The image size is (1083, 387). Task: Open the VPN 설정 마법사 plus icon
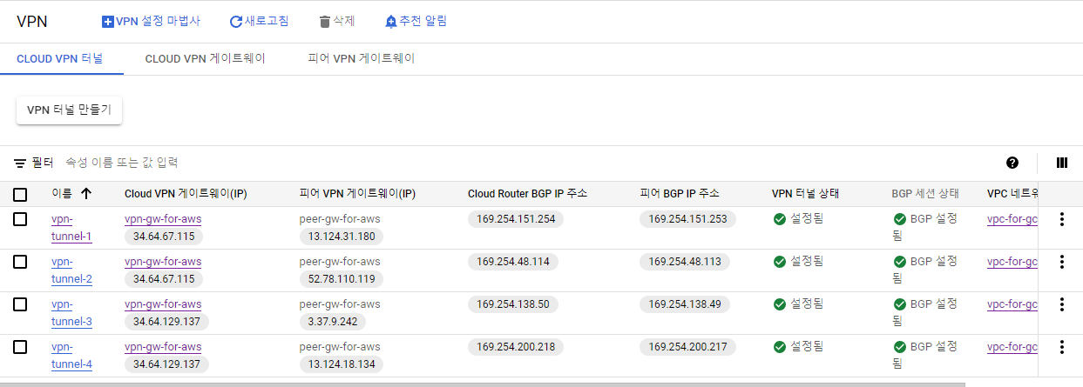tap(108, 22)
